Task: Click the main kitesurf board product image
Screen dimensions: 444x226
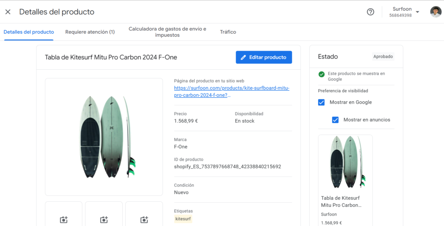Action: [x=104, y=137]
